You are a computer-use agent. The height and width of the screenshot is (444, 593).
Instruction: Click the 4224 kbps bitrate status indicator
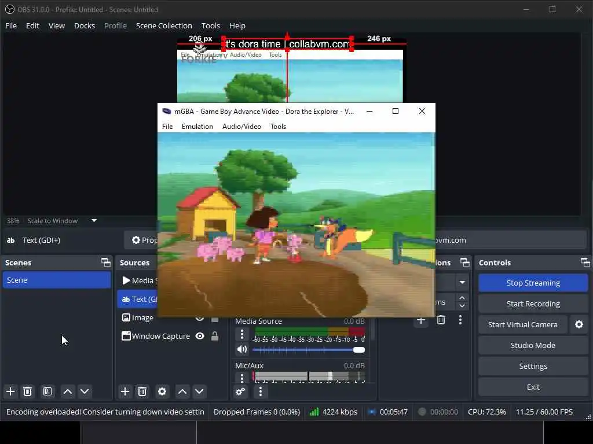coord(333,412)
